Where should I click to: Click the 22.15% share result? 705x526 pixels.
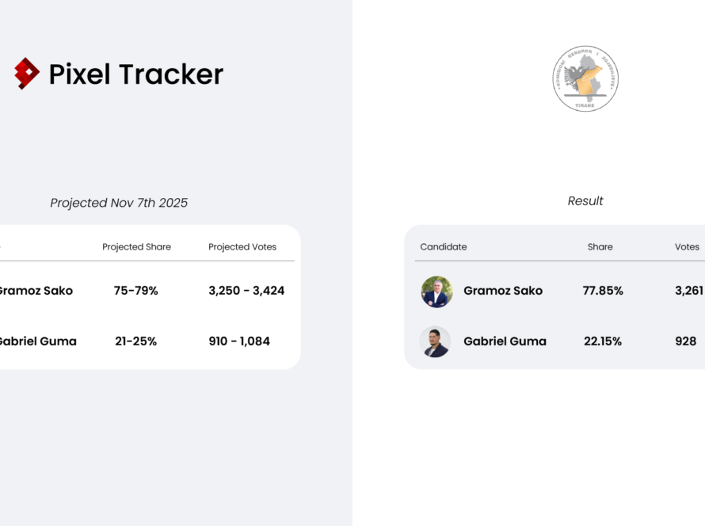(602, 341)
